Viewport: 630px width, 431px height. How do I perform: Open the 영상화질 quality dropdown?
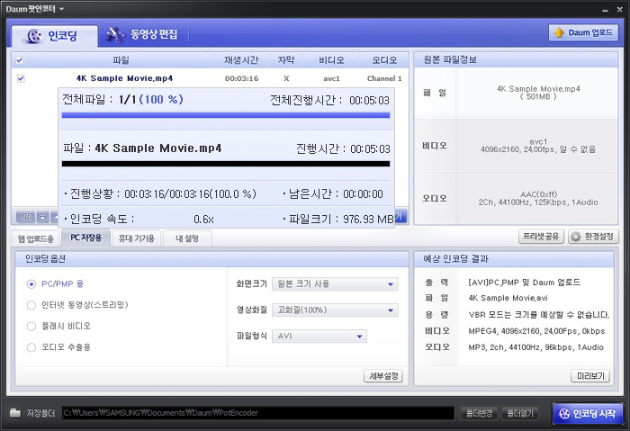tap(335, 310)
